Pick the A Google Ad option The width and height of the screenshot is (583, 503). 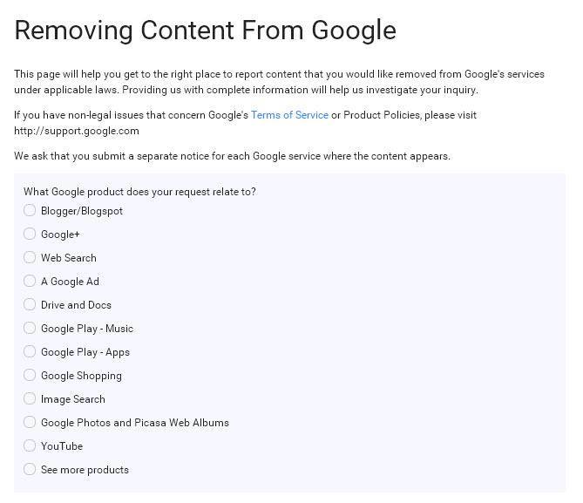[x=30, y=281]
